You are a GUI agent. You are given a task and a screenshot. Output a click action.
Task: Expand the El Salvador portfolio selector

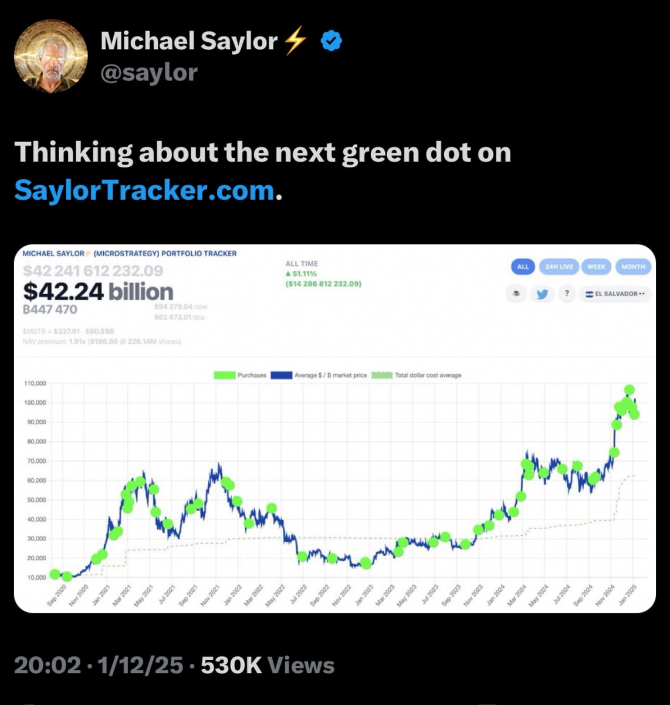pyautogui.click(x=615, y=294)
